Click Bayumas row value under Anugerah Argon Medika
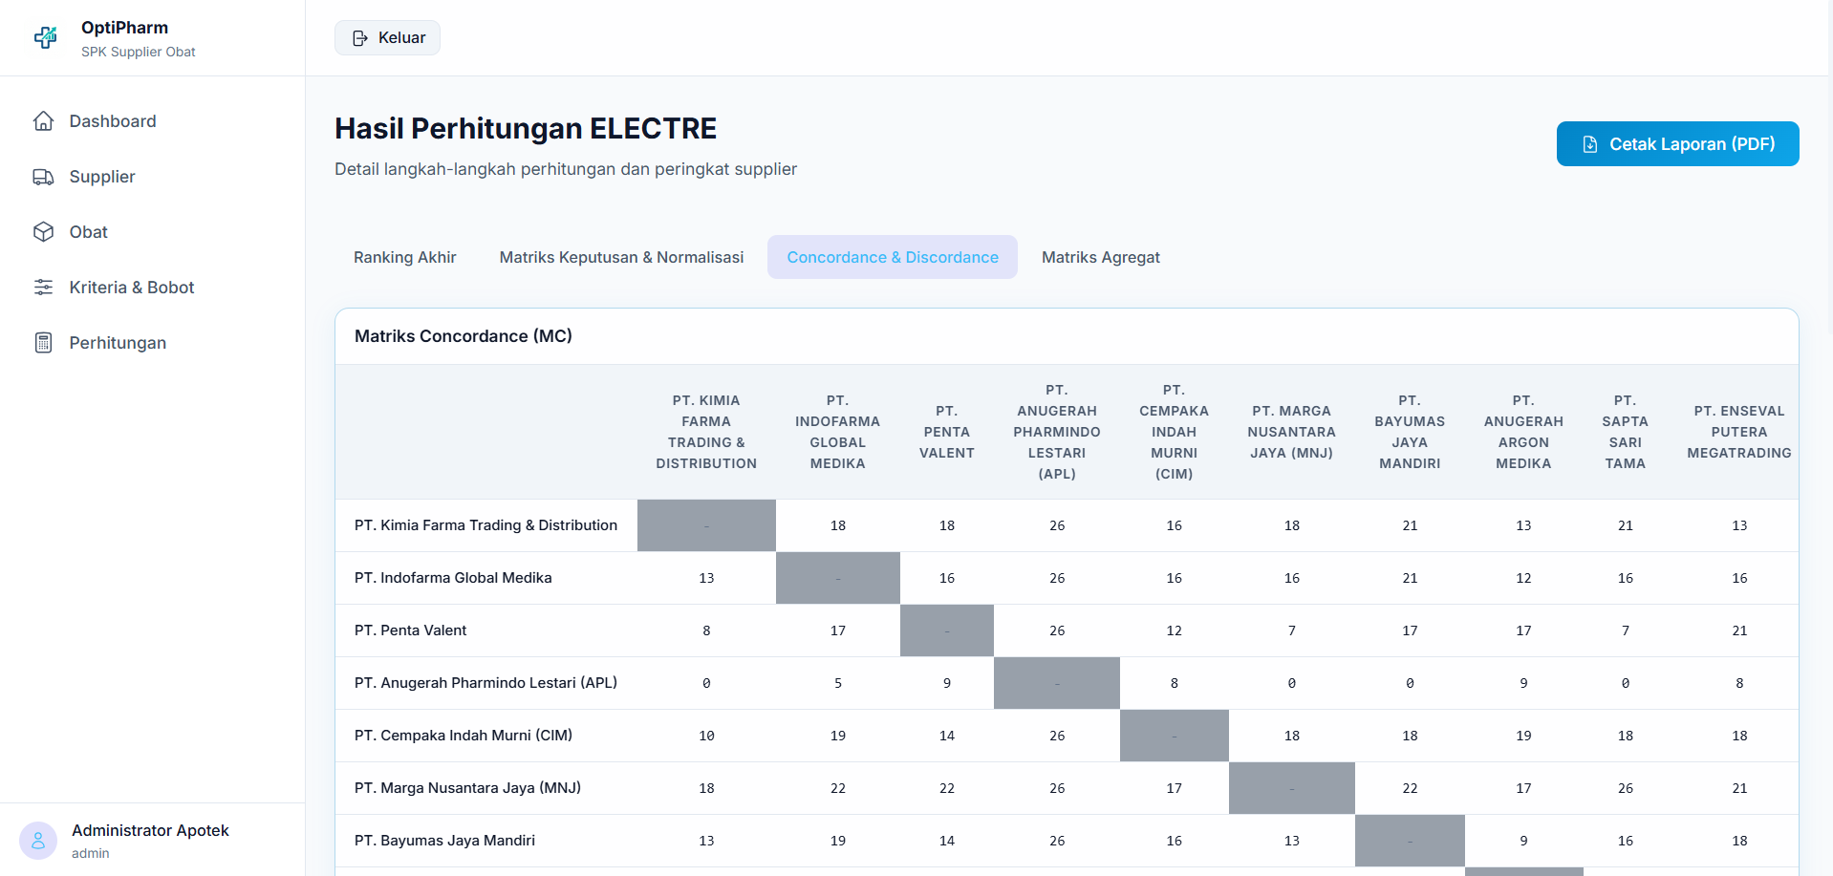The width and height of the screenshot is (1833, 876). click(x=1524, y=841)
